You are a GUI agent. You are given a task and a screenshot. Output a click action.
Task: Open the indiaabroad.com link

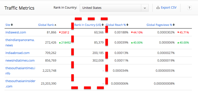tap(17, 53)
